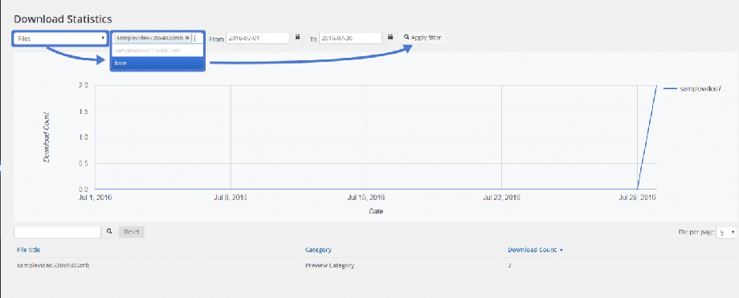
Task: Open the To date calendar picker
Action: pos(390,37)
